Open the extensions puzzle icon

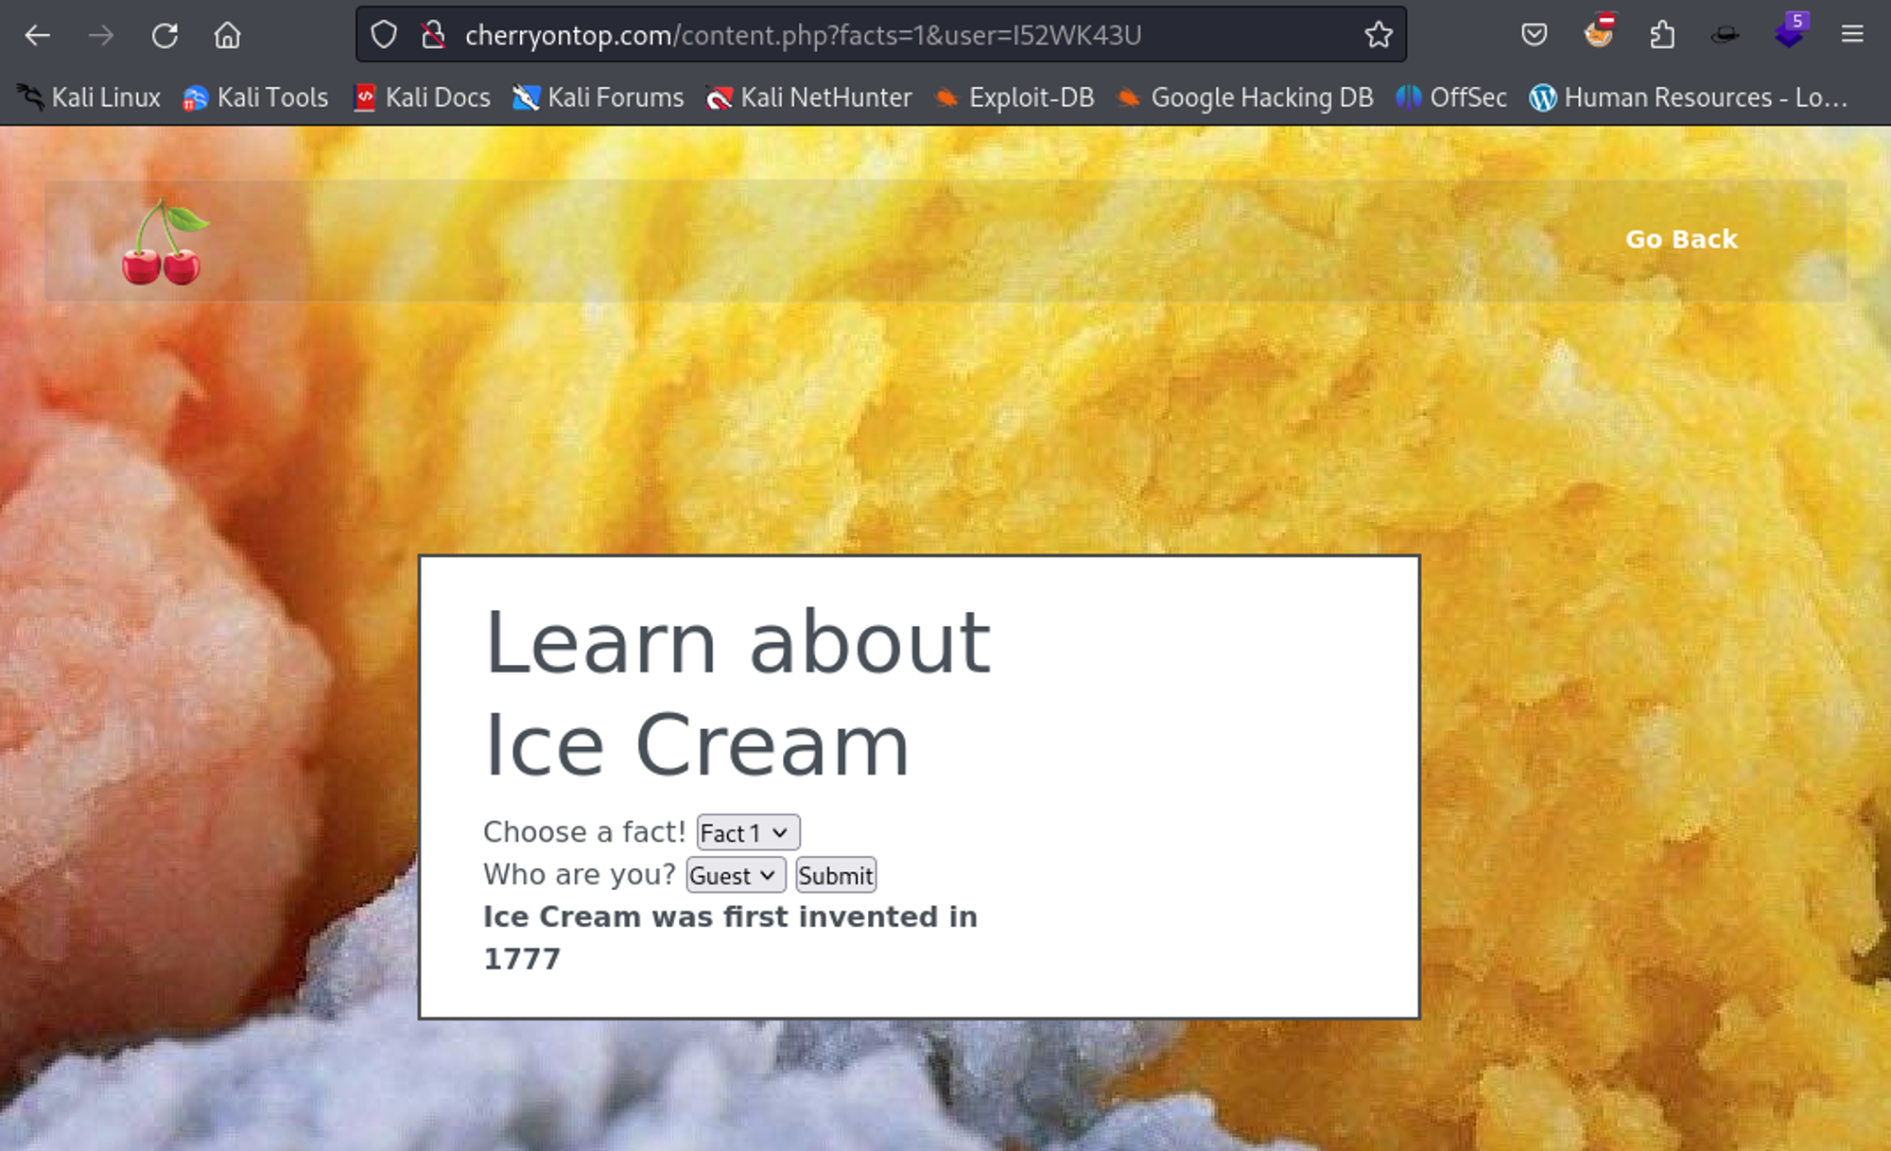tap(1661, 36)
